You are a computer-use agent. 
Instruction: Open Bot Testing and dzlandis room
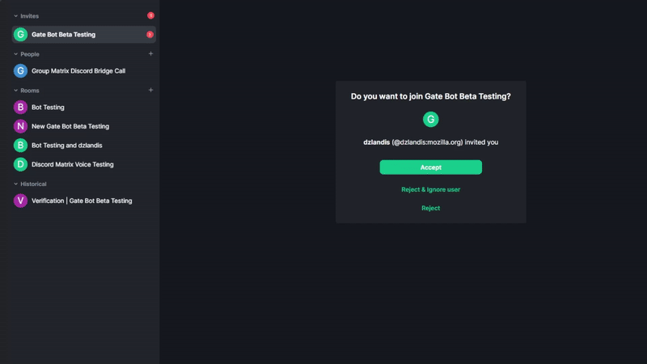(66, 146)
